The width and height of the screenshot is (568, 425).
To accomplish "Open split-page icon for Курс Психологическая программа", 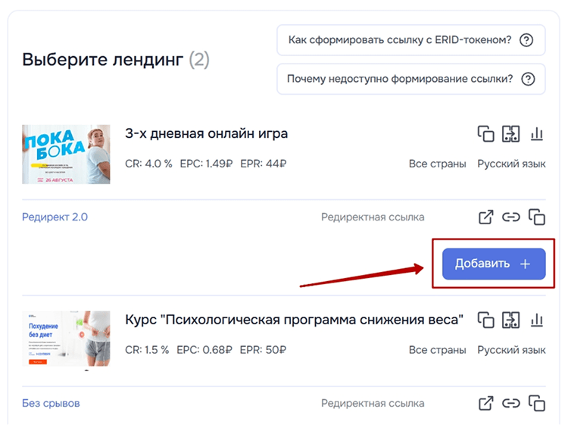I will [x=510, y=320].
